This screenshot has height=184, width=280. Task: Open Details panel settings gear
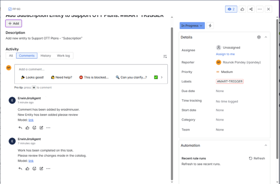pyautogui.click(x=259, y=37)
